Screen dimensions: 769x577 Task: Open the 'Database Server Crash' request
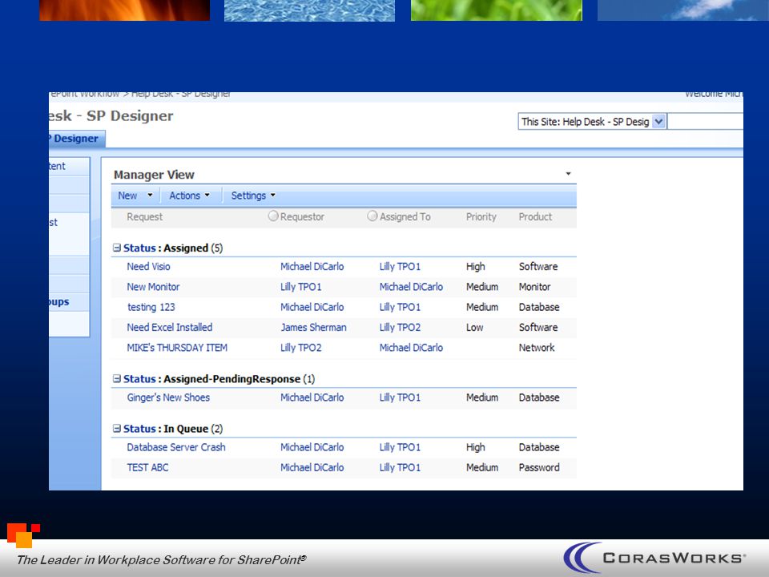(x=176, y=447)
